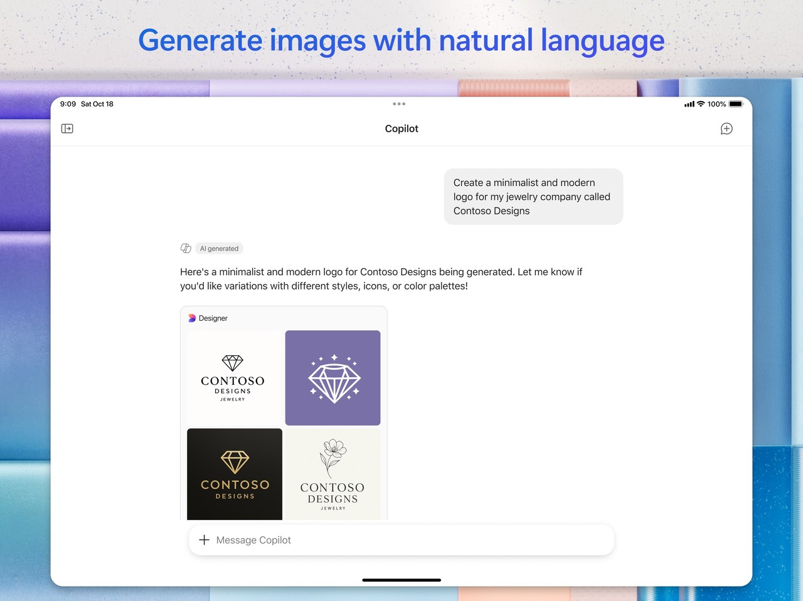The image size is (803, 601).
Task: Select the user prompt message bubble
Action: (533, 197)
